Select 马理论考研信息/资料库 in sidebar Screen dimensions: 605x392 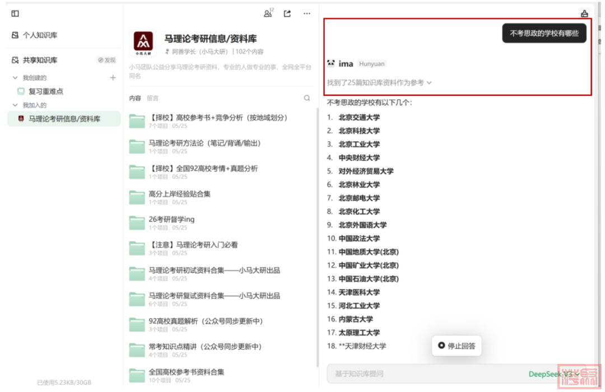[64, 119]
